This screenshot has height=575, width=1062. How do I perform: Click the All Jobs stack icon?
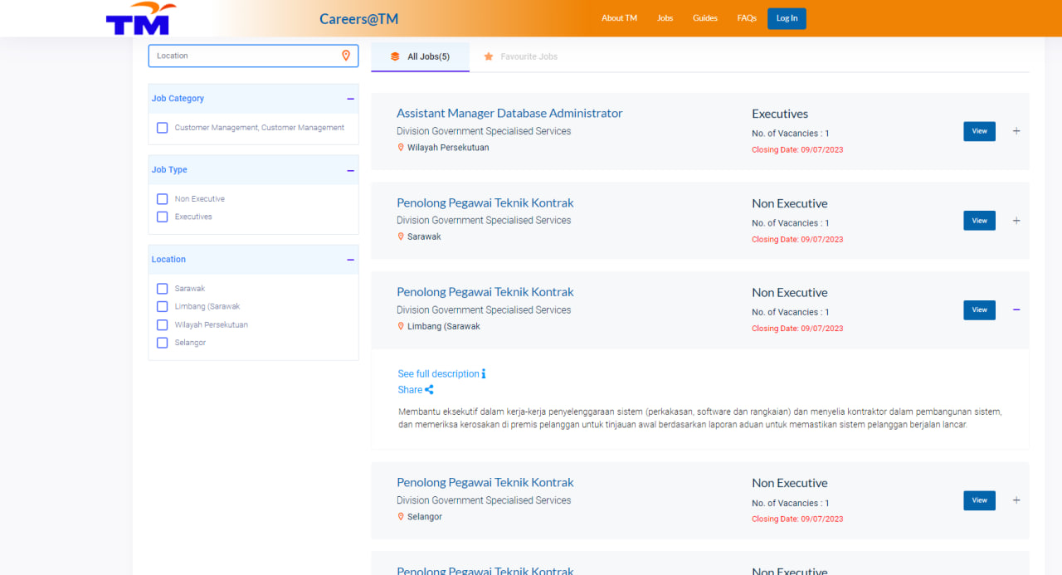pos(395,56)
